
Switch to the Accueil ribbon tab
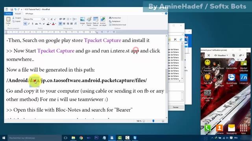tap(18, 14)
